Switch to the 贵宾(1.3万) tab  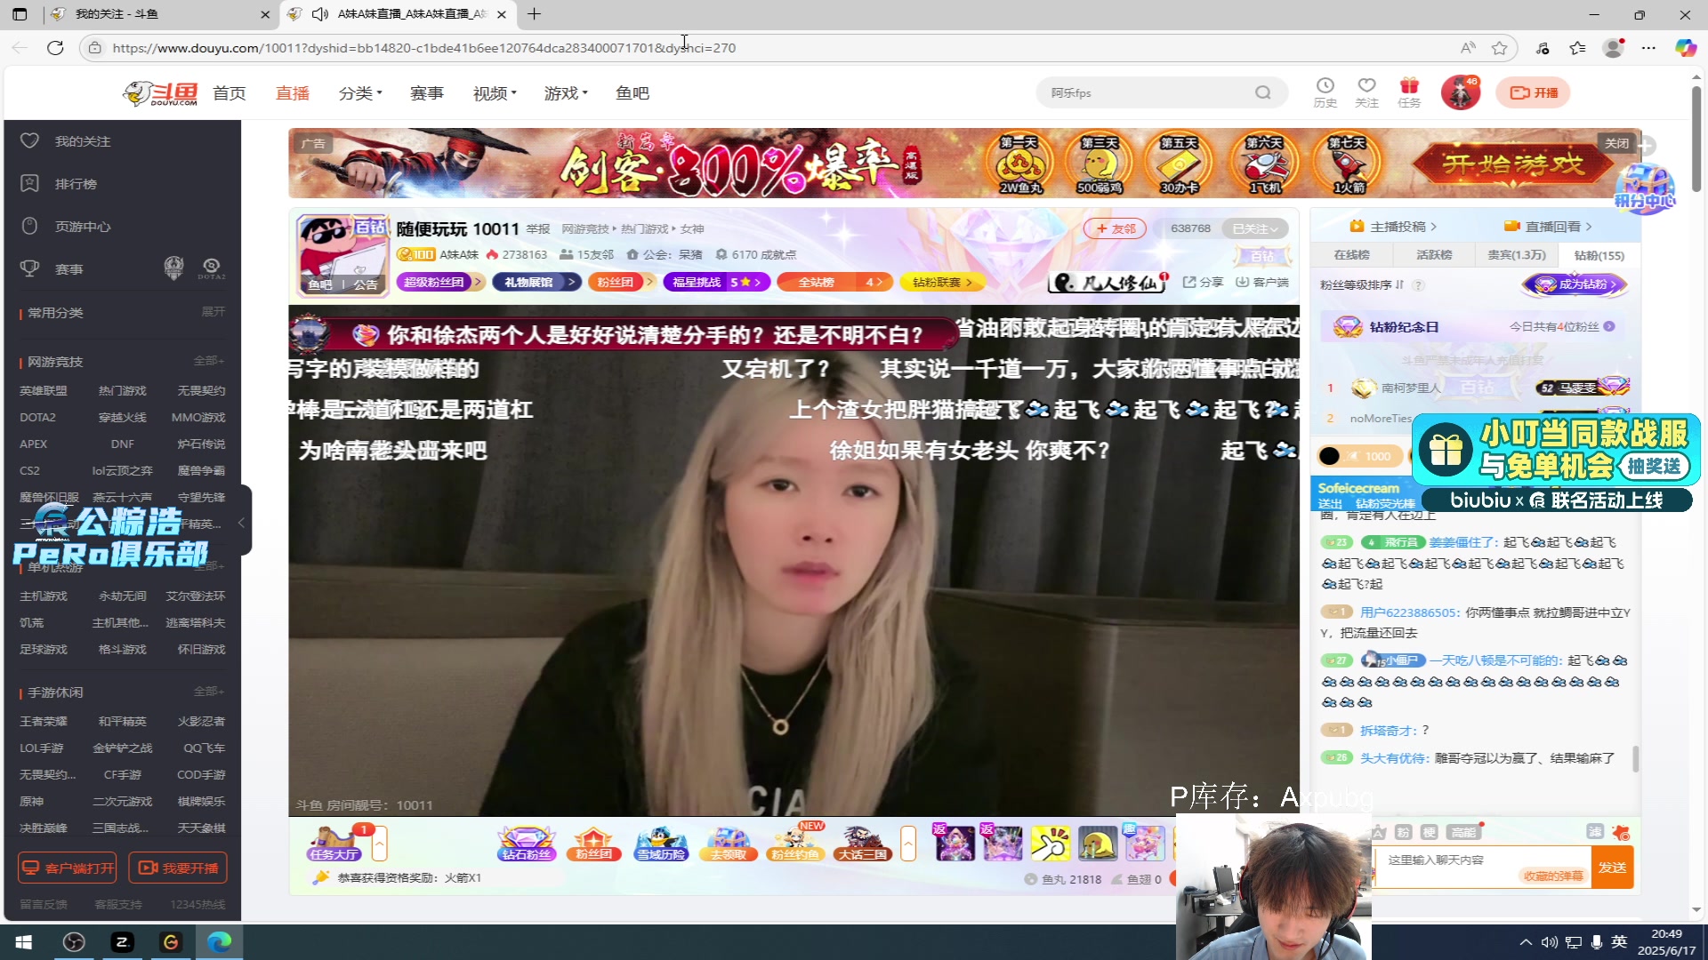pyautogui.click(x=1517, y=255)
